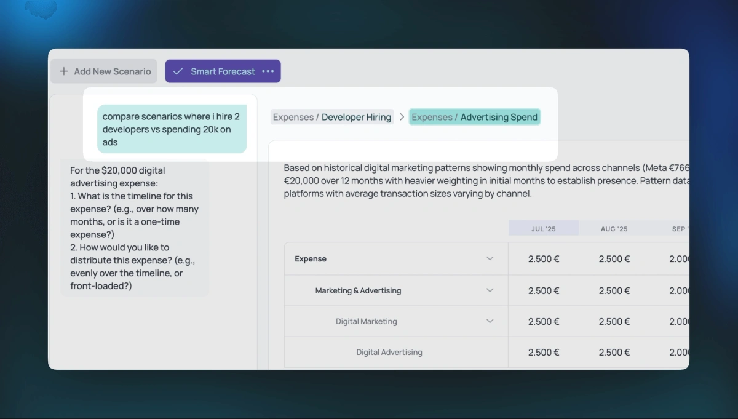The image size is (738, 419).
Task: Open the three-dots menu on Smart Forecast
Action: [x=268, y=71]
